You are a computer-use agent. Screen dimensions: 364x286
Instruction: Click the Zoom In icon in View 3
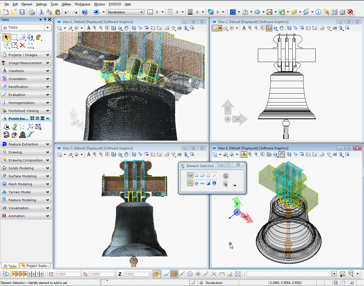click(x=95, y=154)
